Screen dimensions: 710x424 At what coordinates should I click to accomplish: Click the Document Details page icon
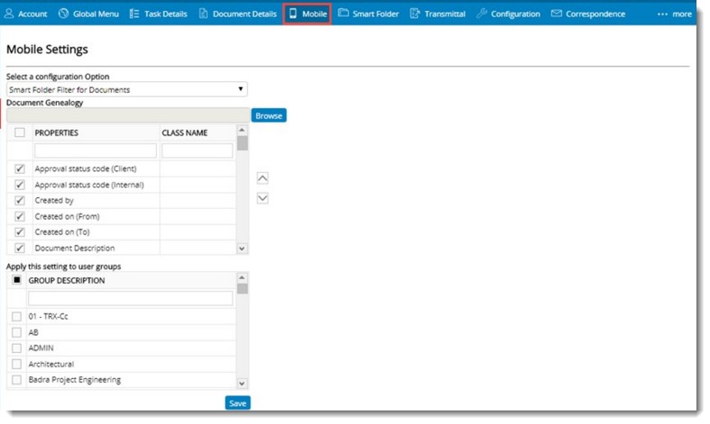point(204,14)
